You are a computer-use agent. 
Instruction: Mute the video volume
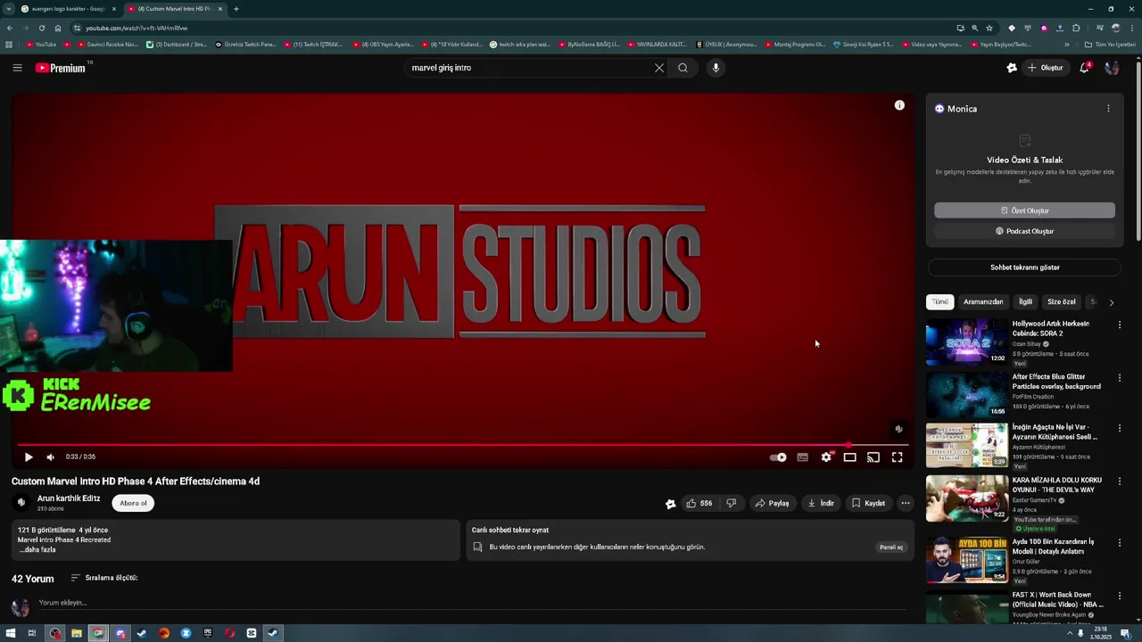51,457
